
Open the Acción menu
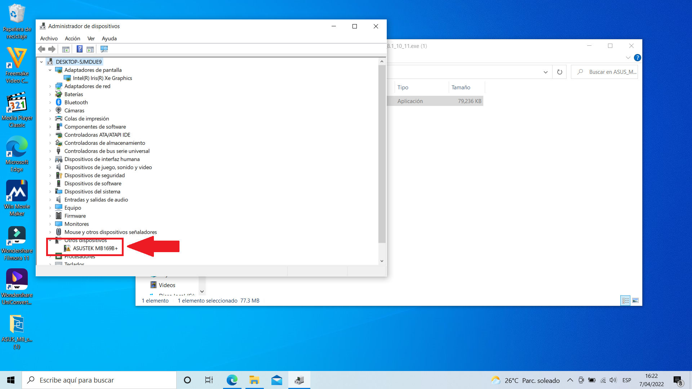pyautogui.click(x=72, y=39)
